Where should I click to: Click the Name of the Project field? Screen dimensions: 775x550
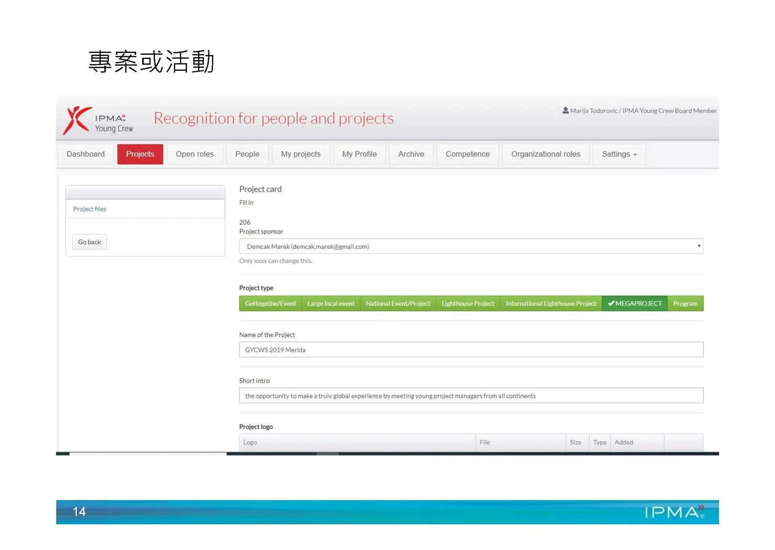pos(471,349)
